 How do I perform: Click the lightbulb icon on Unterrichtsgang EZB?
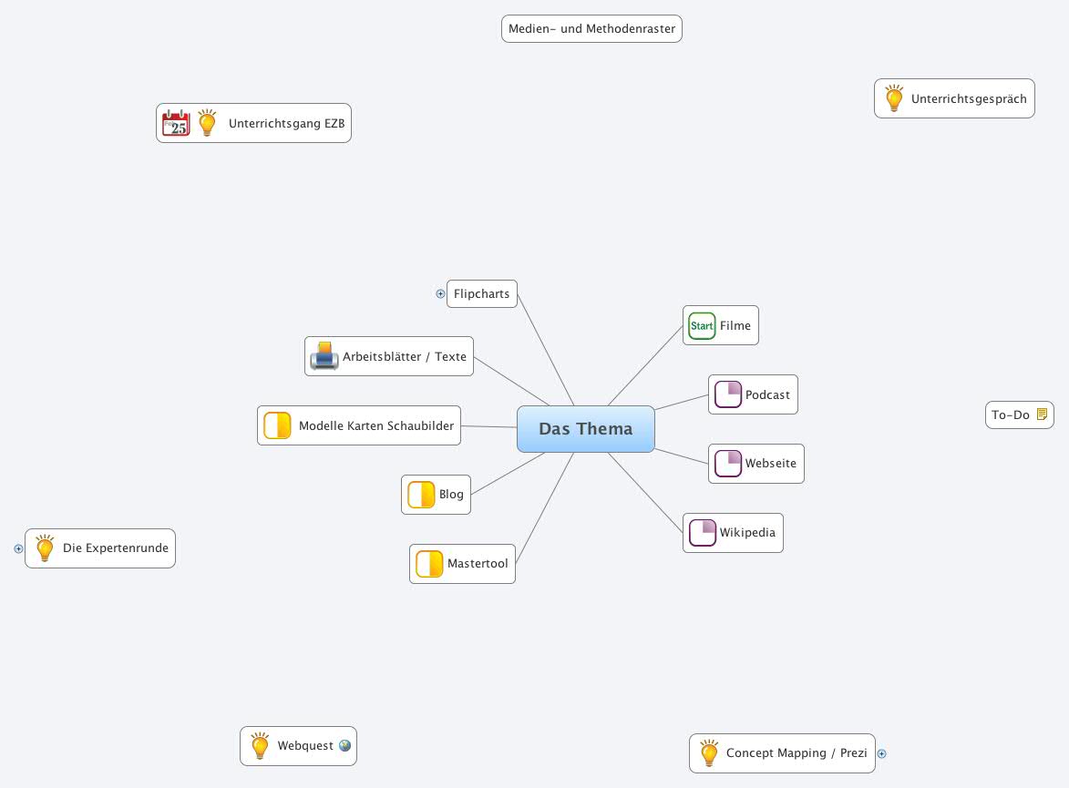click(x=207, y=122)
